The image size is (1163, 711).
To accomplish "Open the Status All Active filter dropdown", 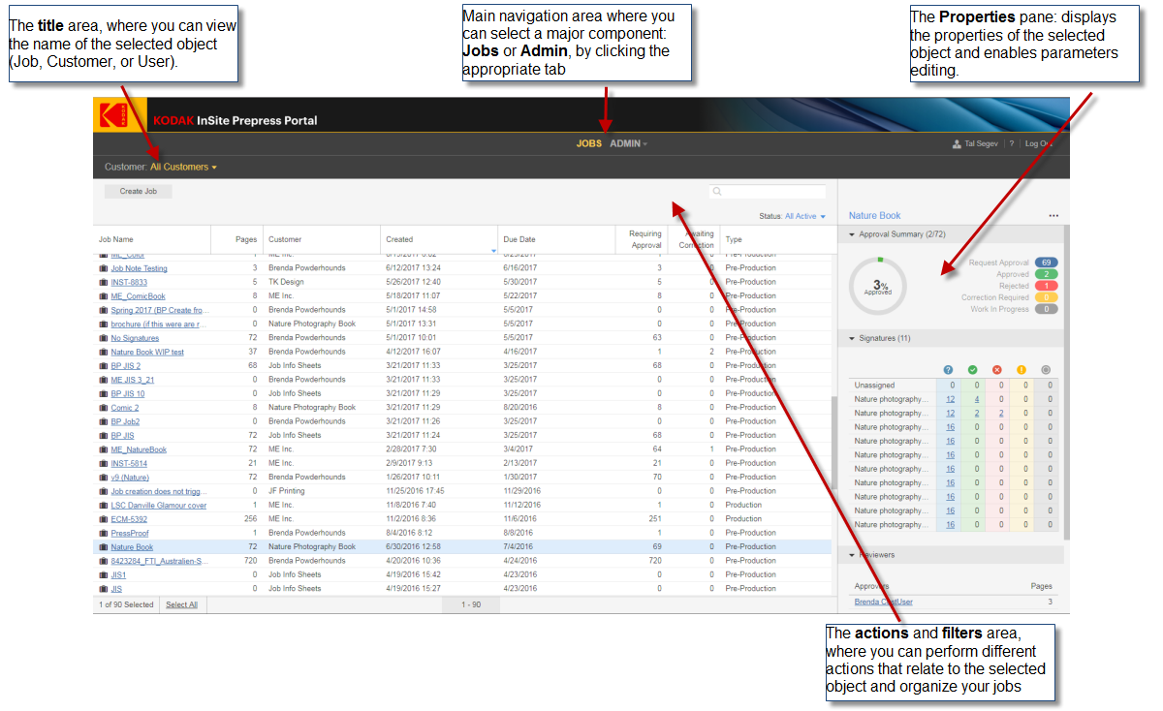I will 805,217.
